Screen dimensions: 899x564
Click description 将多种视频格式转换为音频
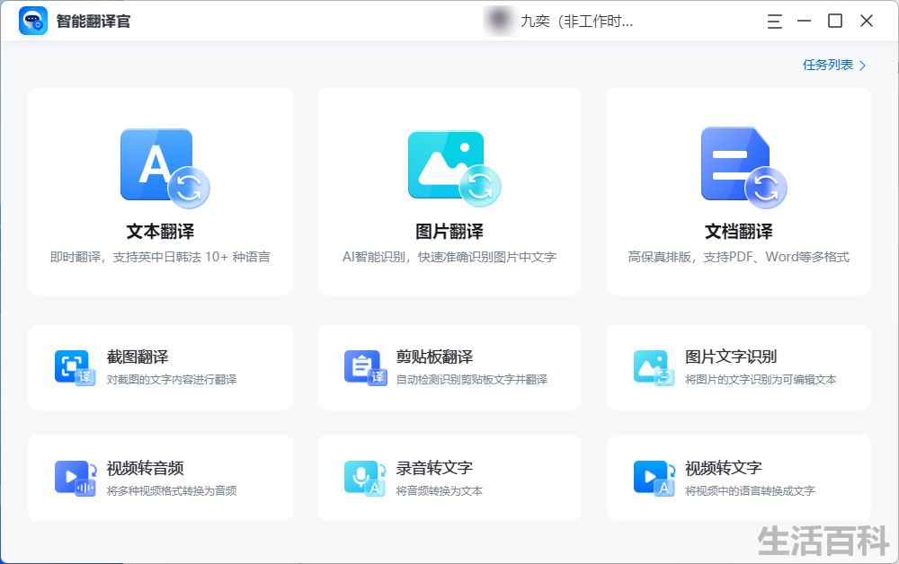point(172,490)
